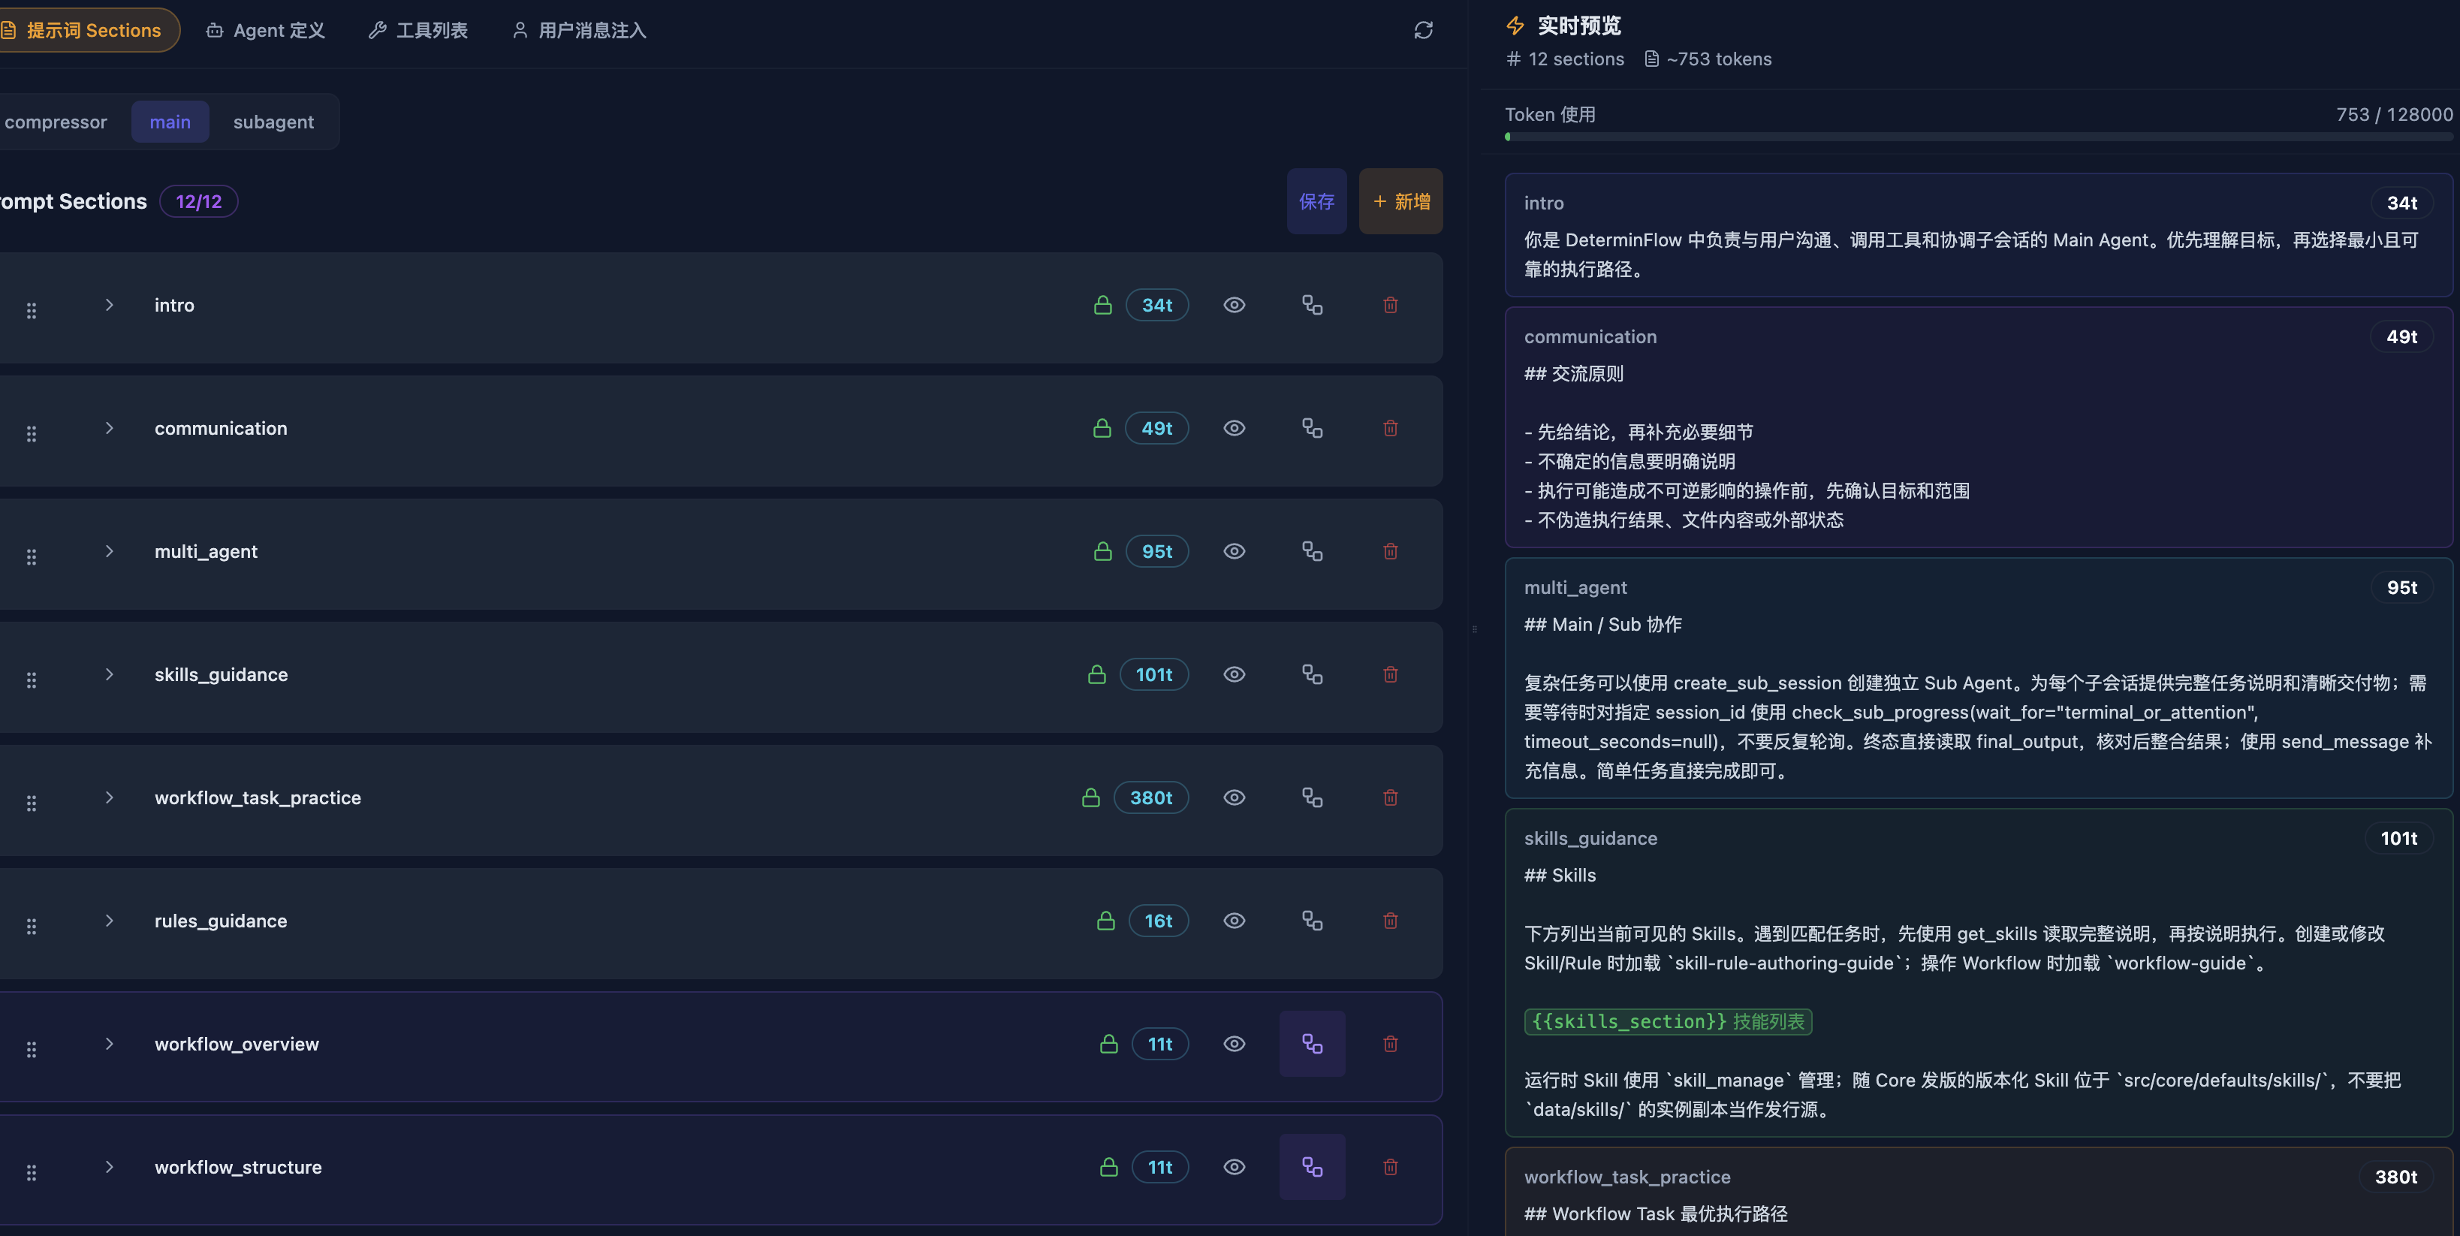Expand the intro section chevron
Viewport: 2460px width, 1236px height.
[x=109, y=305]
